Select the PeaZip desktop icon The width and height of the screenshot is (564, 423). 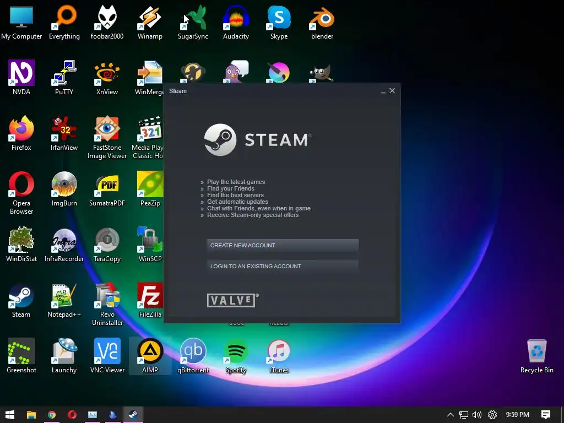150,189
